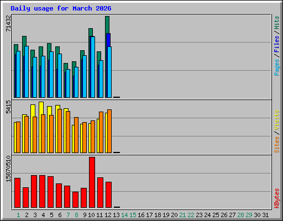Click the red KBytes bar for day 10

click(92, 182)
